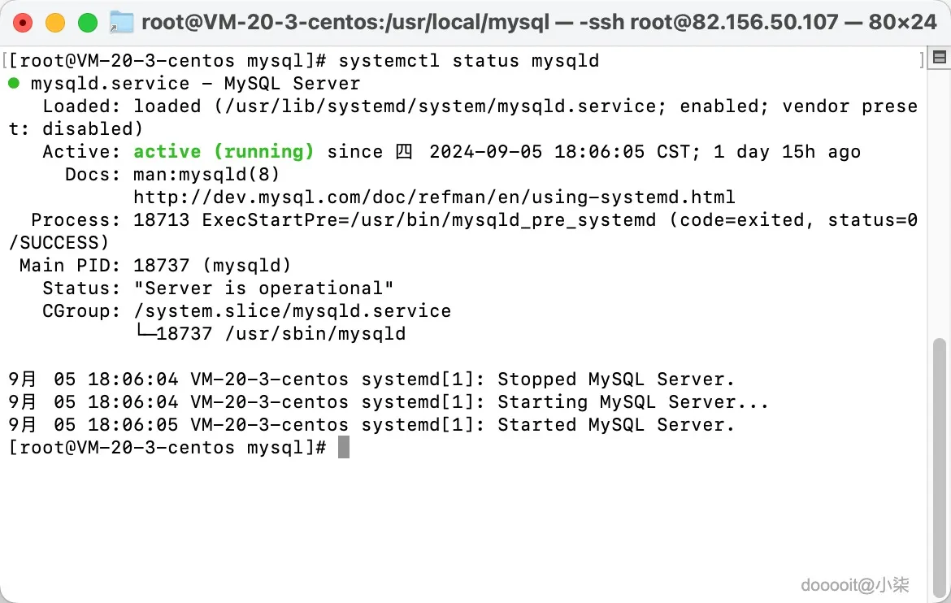
Task: Click the gray terminal cursor block
Action: (x=343, y=447)
